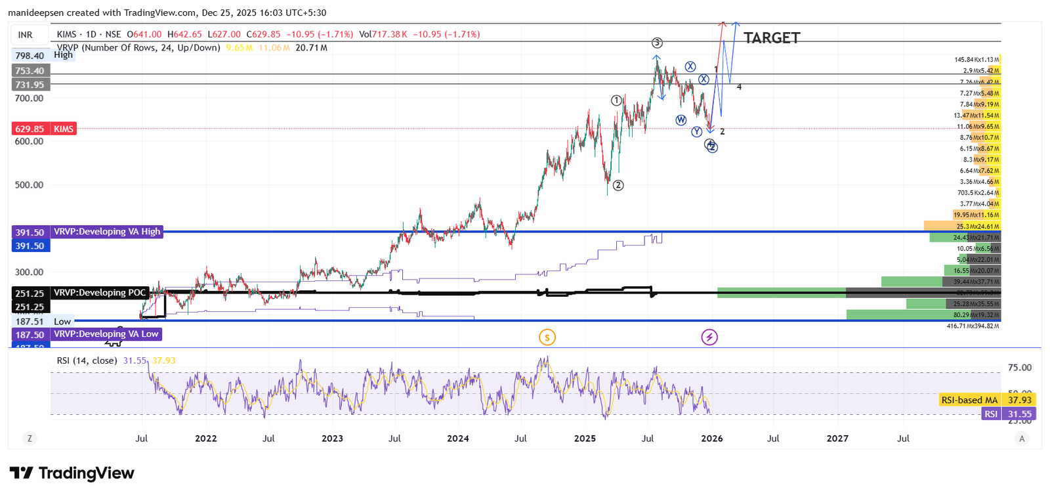Click the KIMS 1D NSE symbol legend
Viewport: 1050px width, 497px height.
pyautogui.click(x=89, y=34)
